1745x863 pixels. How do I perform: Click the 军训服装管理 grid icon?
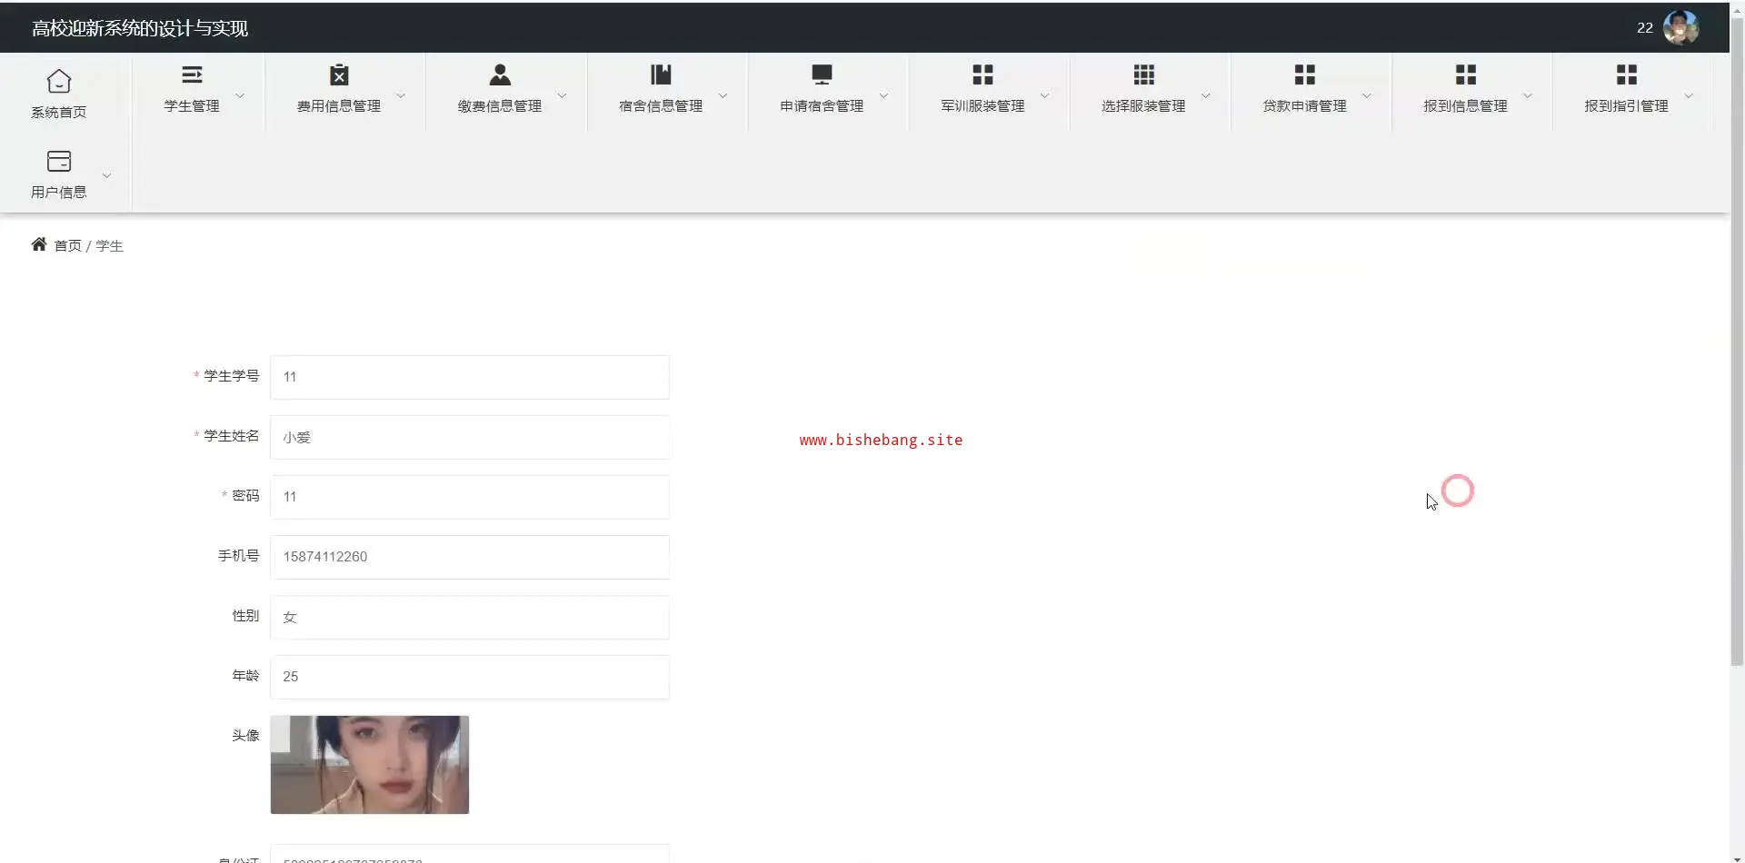point(982,74)
